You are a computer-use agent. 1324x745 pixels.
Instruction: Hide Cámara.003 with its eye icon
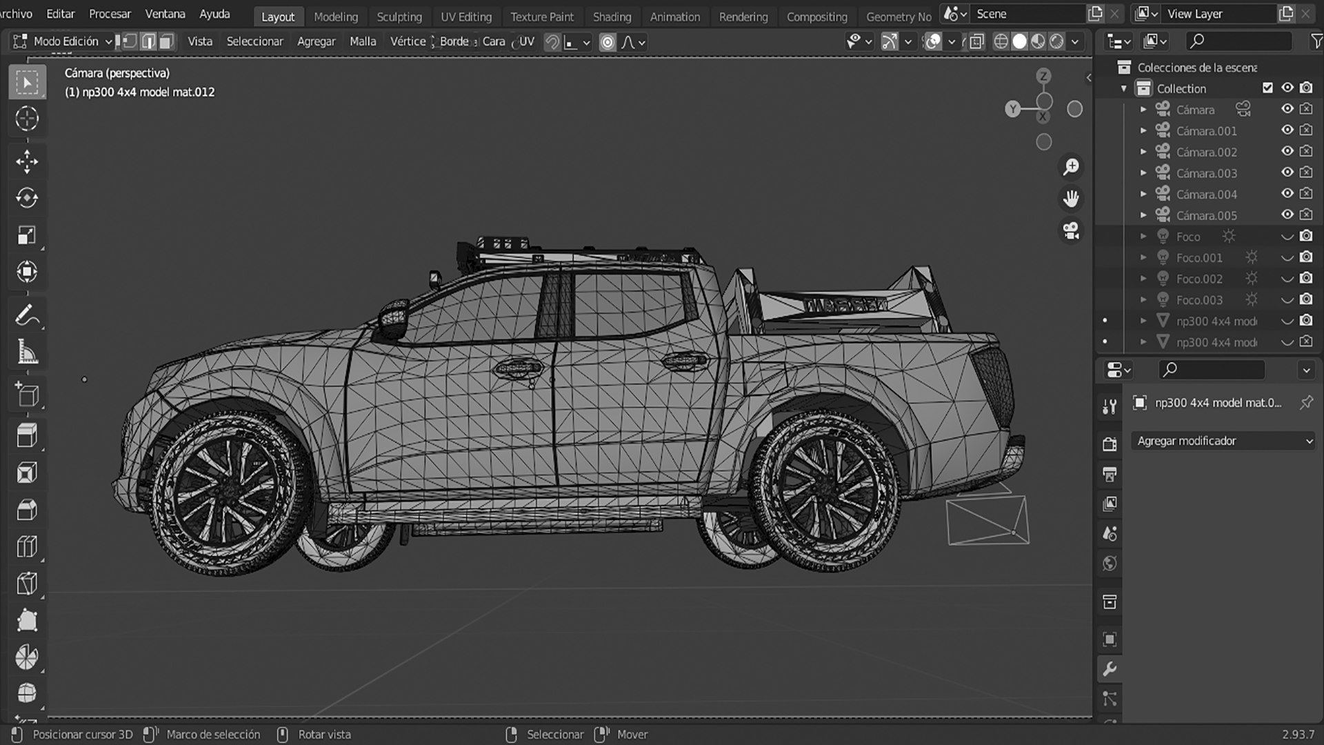point(1287,172)
